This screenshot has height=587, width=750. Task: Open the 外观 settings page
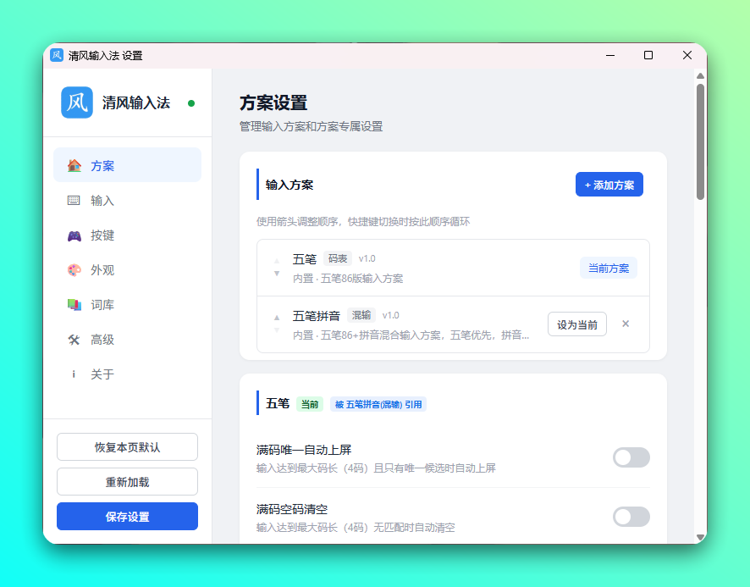[x=102, y=270]
